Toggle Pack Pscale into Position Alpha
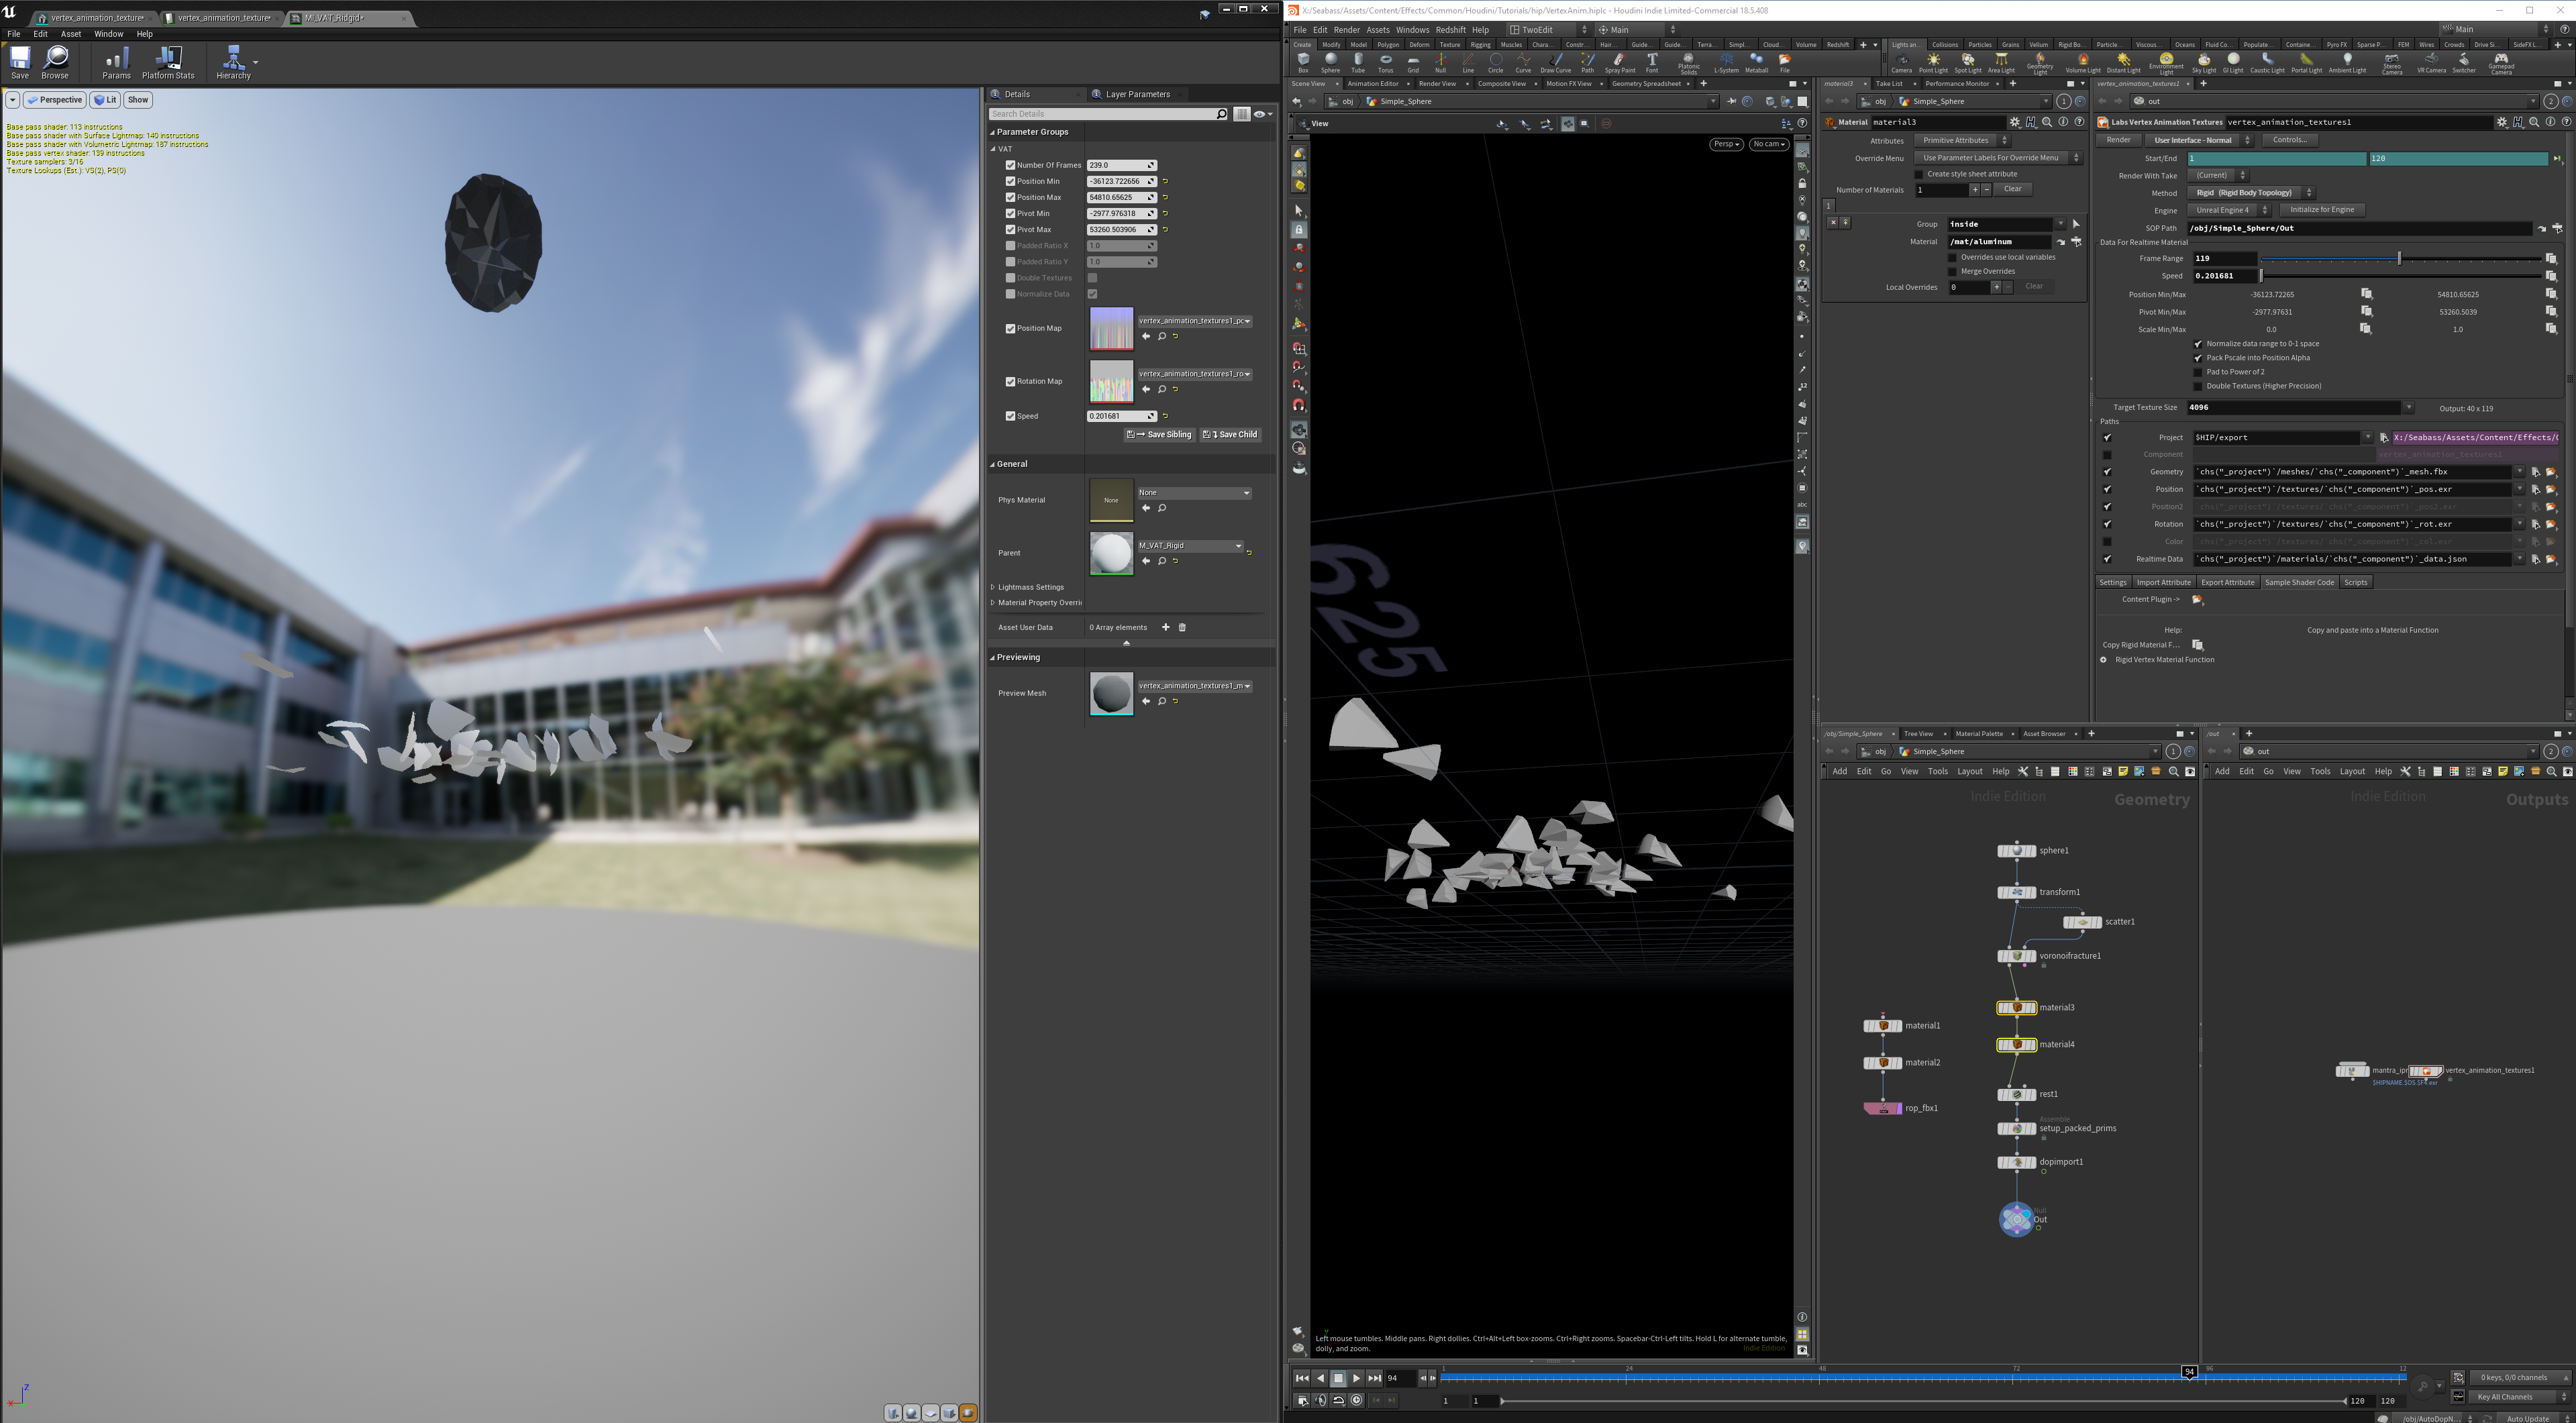The height and width of the screenshot is (1423, 2576). [x=2198, y=358]
